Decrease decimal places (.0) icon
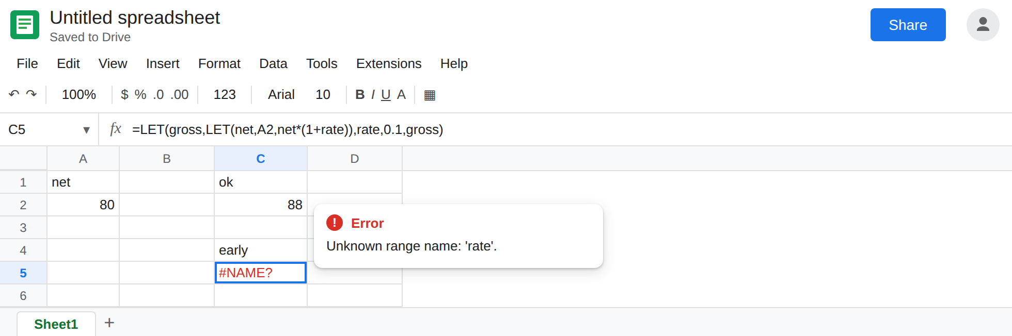 coord(159,95)
